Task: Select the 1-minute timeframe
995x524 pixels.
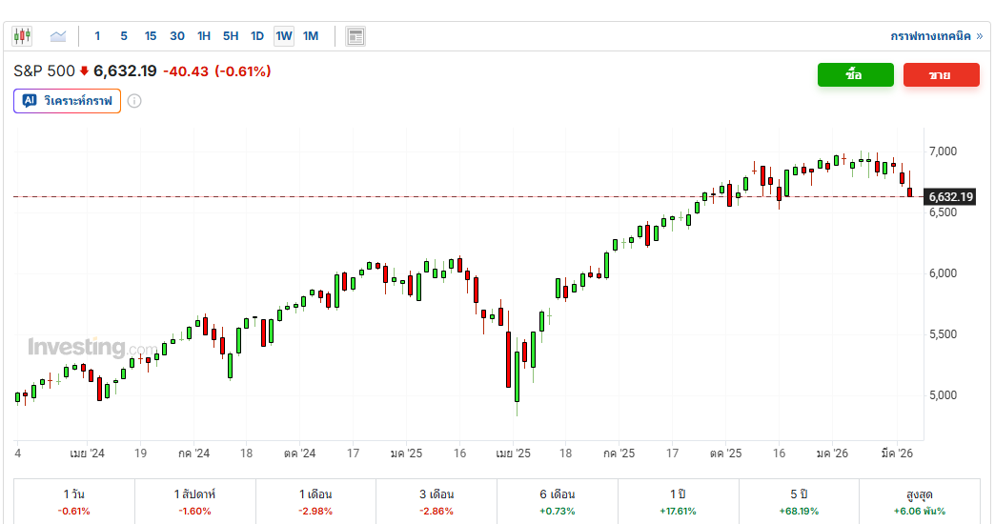Action: (97, 36)
